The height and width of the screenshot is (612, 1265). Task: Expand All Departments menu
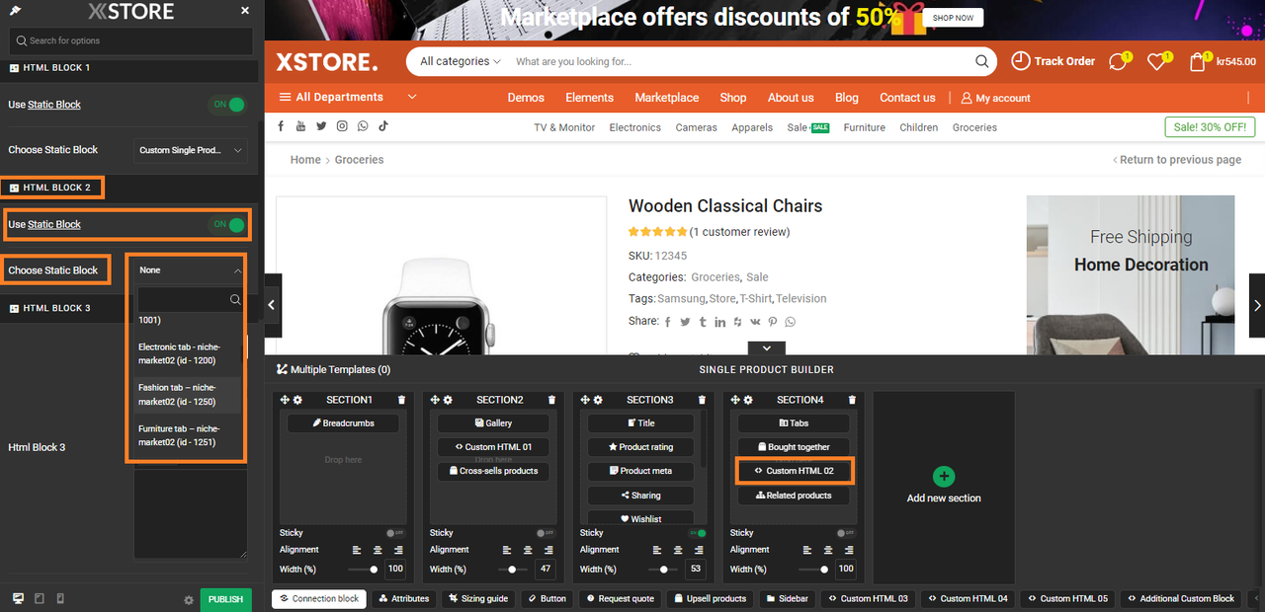coord(348,97)
